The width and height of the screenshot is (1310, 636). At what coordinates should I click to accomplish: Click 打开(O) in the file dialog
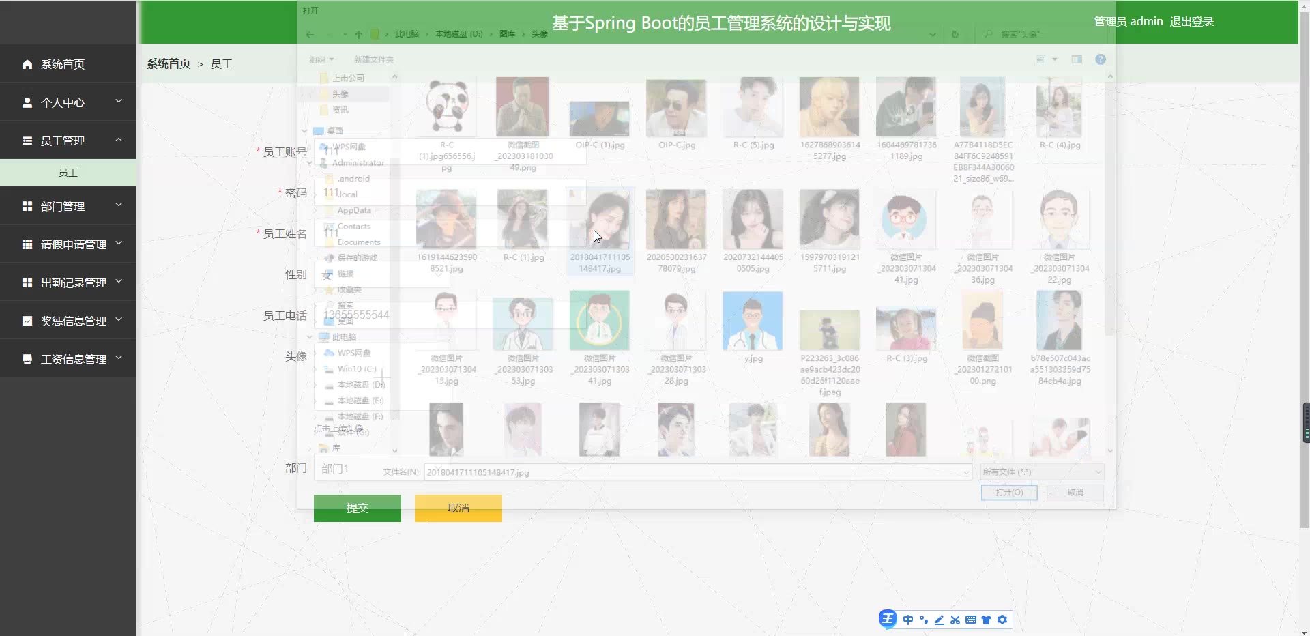(1009, 493)
